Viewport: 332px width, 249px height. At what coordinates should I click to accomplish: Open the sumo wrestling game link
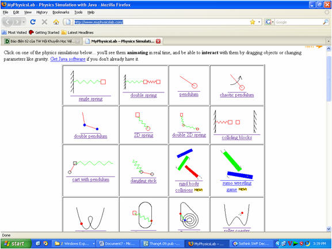point(237,186)
